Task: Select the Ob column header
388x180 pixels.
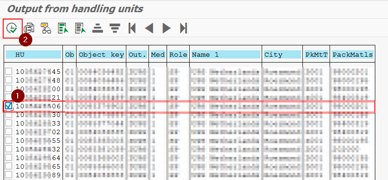Action: pos(70,54)
